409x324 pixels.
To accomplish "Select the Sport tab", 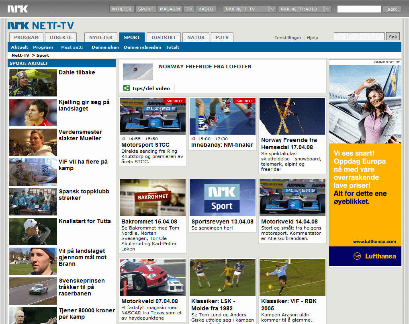I will coord(132,37).
